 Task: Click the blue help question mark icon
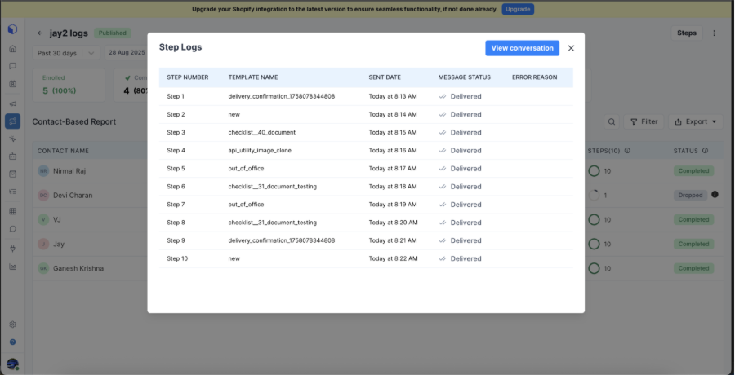pos(12,342)
